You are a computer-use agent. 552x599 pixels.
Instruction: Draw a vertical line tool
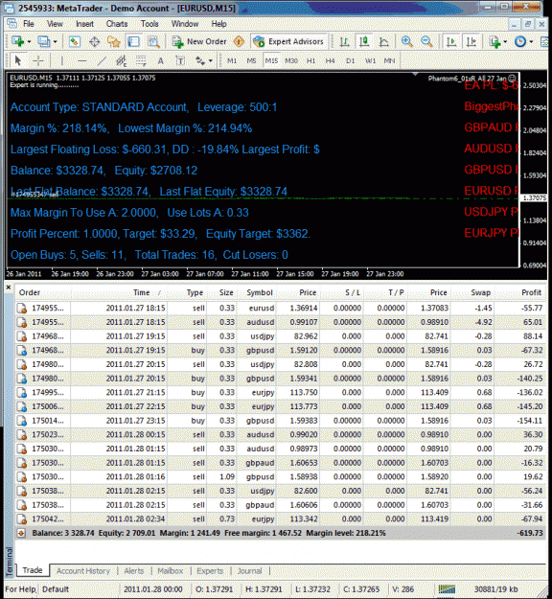tap(62, 60)
